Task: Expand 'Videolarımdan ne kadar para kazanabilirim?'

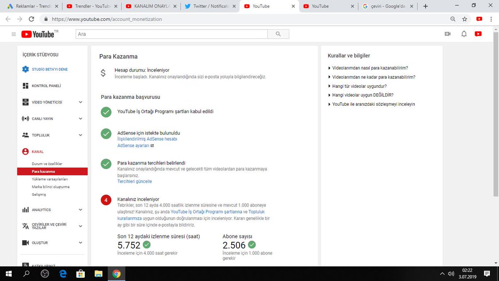Action: click(x=372, y=77)
